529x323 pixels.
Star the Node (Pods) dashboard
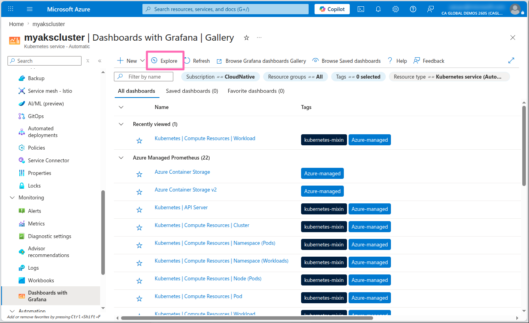coord(139,281)
